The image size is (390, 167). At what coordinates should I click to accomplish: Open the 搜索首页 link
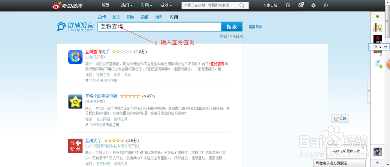[255, 27]
